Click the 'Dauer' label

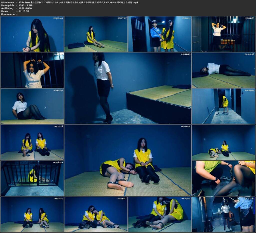click(x=5, y=11)
